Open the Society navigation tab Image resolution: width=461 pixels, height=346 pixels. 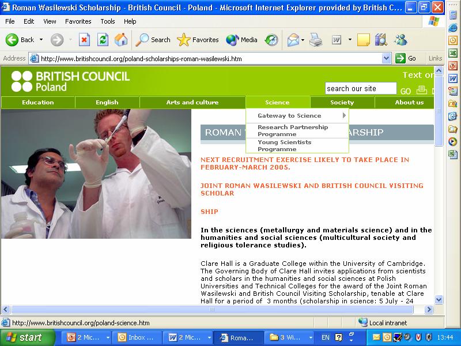pyautogui.click(x=342, y=103)
